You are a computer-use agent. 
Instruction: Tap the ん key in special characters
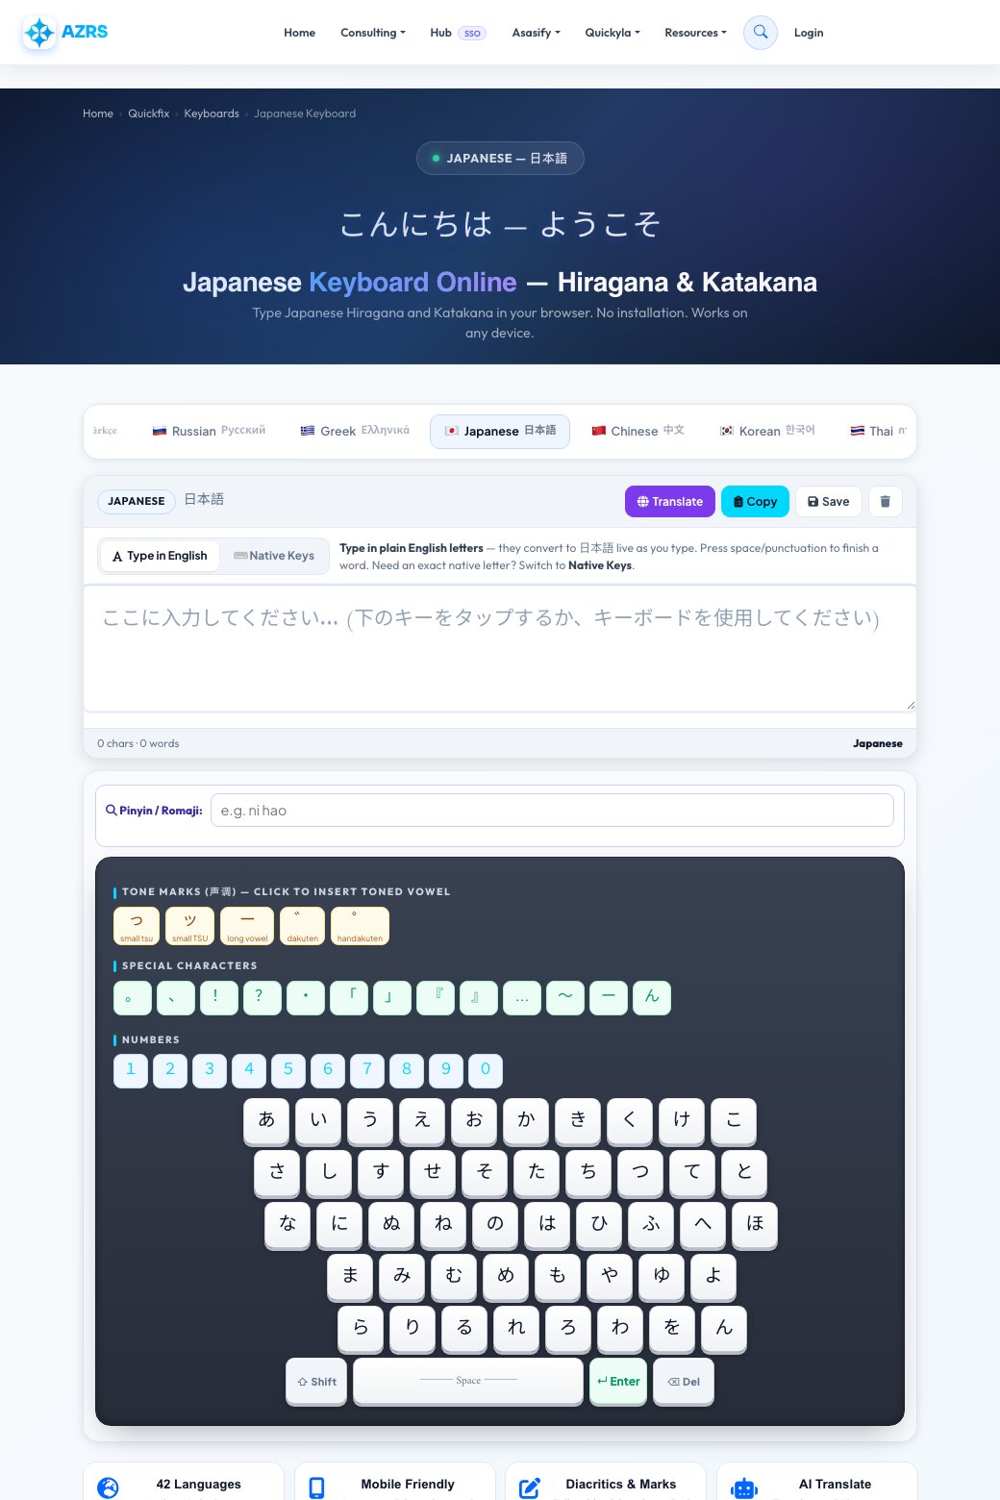[651, 998]
